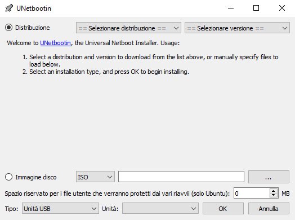295x220 pixels.
Task: Close the UNetbootin window
Action: tap(282, 8)
